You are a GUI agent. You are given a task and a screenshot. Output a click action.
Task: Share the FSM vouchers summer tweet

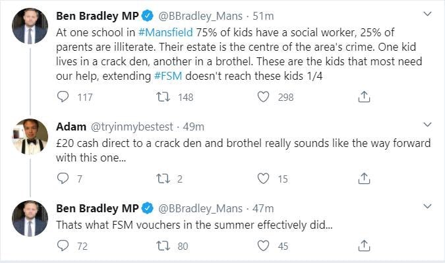364,246
